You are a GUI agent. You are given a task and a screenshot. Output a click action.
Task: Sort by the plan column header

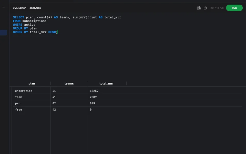point(32,83)
